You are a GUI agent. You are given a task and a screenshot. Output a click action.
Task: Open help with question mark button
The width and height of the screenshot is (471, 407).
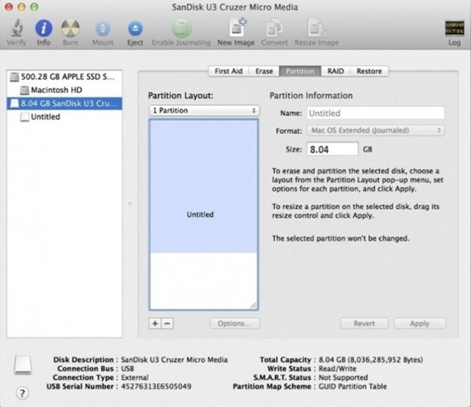pos(22,393)
